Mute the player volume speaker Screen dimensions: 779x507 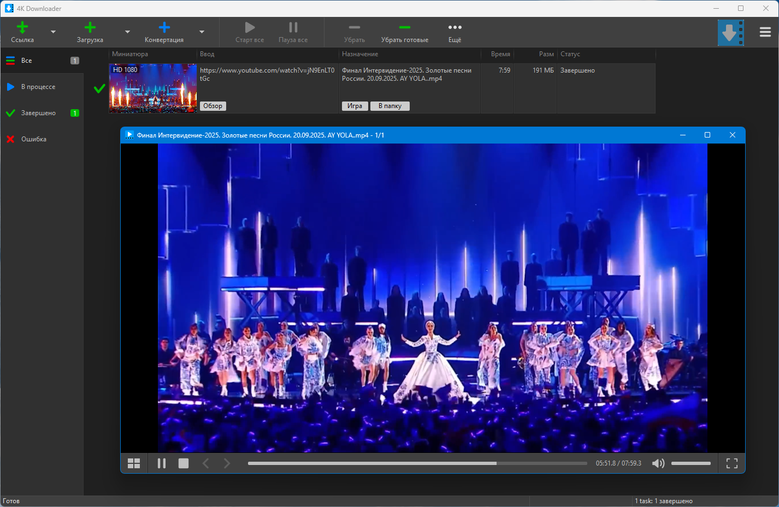(658, 463)
